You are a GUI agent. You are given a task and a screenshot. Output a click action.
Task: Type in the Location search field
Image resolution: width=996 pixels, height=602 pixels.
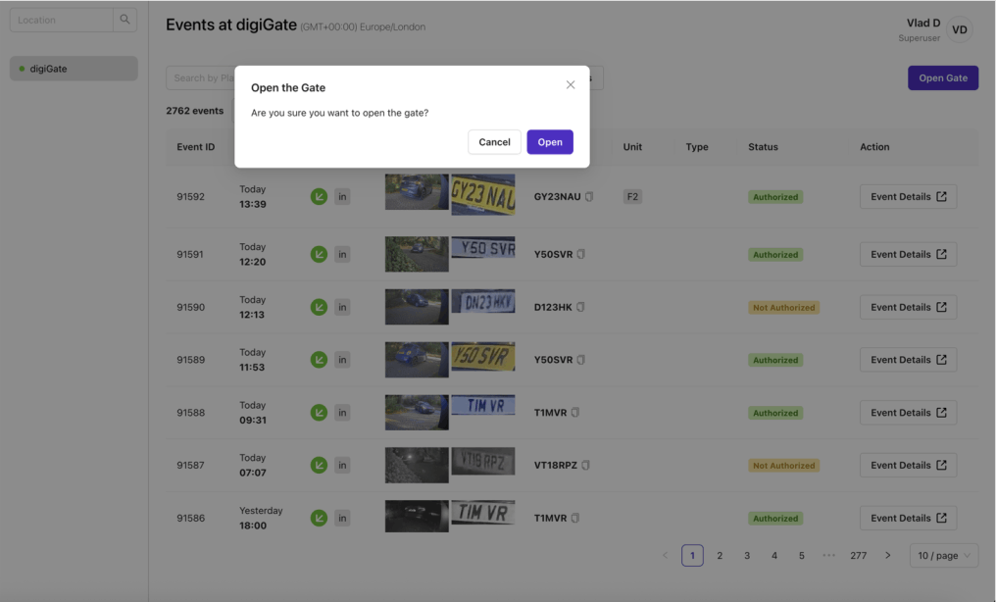(x=61, y=20)
